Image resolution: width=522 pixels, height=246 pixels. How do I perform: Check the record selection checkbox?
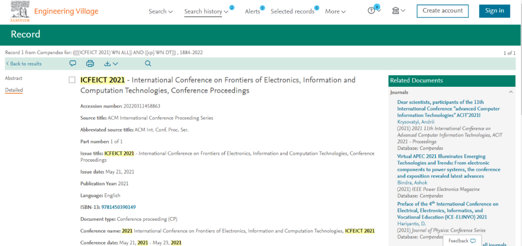point(72,80)
